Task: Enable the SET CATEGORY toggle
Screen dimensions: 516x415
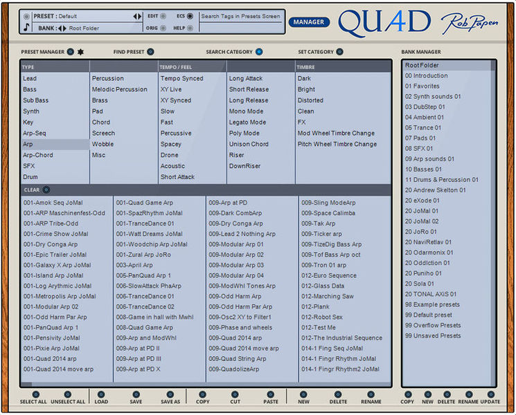Action: tap(339, 52)
